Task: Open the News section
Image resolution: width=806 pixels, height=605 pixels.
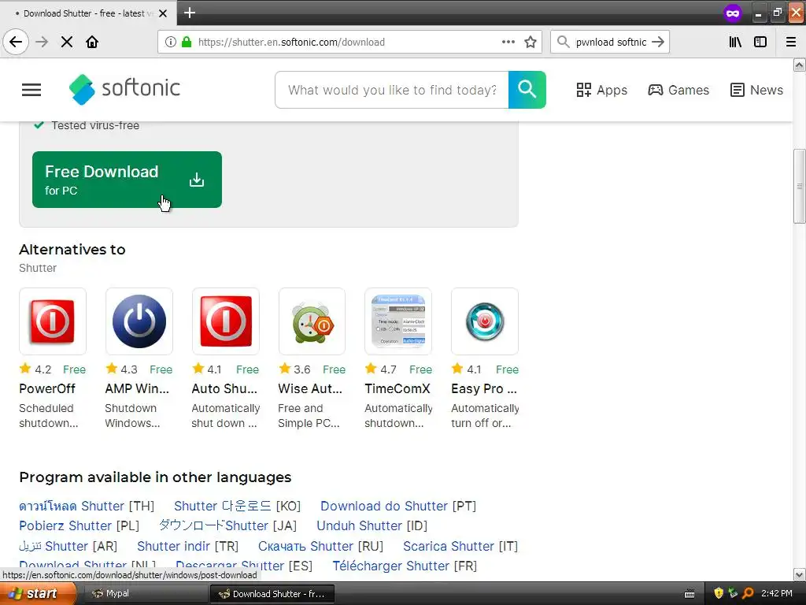Action: tap(756, 90)
